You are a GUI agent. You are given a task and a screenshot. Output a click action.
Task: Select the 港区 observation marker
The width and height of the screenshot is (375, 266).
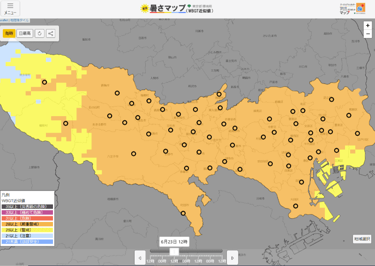(310, 158)
